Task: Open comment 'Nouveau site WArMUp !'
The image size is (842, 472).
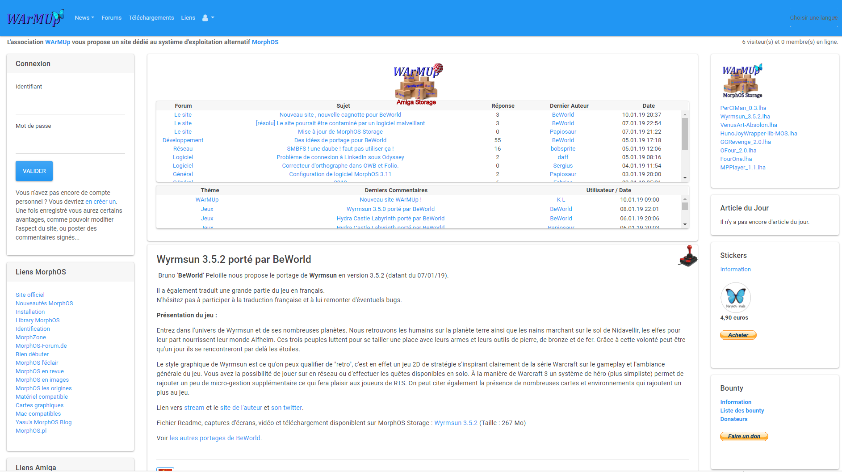Action: click(x=390, y=200)
